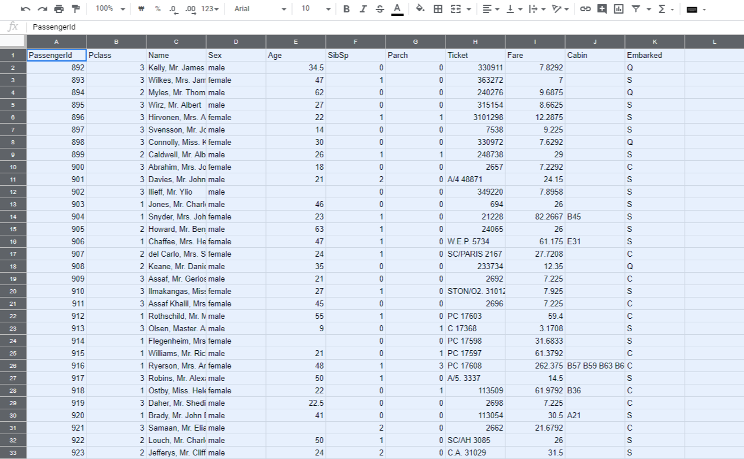Viewport: 744px width, 459px height.
Task: Select row 1 header
Action: point(13,55)
